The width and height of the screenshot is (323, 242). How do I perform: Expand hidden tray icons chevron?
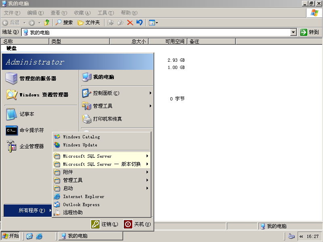click(301, 236)
